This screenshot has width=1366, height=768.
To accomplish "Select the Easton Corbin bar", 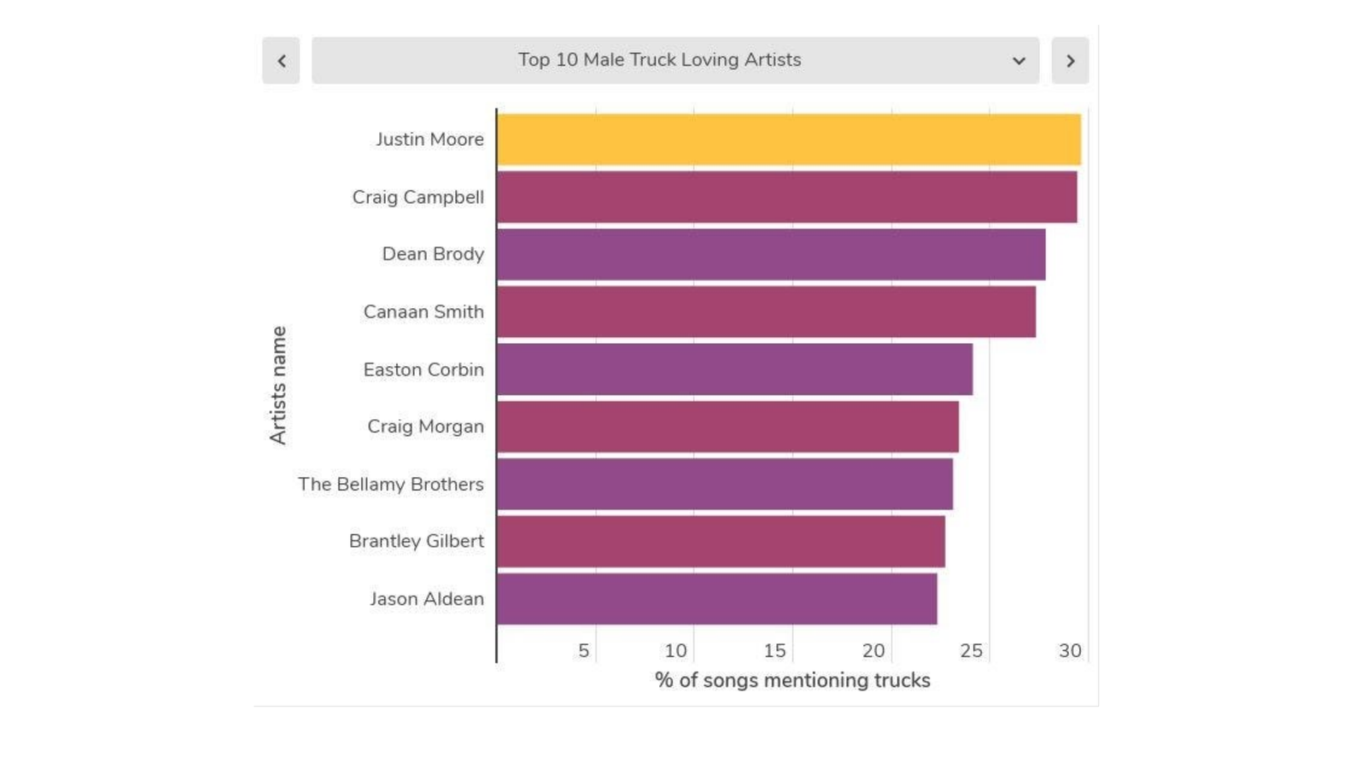I will coord(734,369).
